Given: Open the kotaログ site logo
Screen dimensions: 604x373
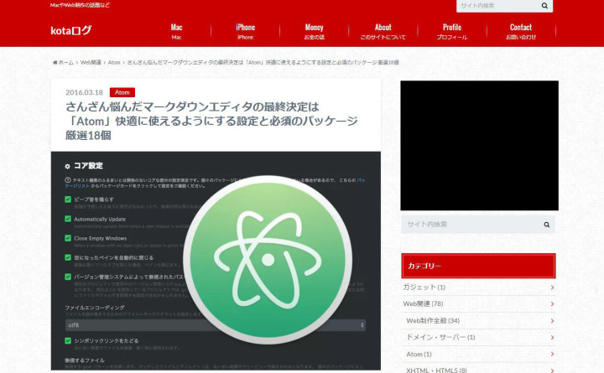Looking at the screenshot, I should coord(70,30).
